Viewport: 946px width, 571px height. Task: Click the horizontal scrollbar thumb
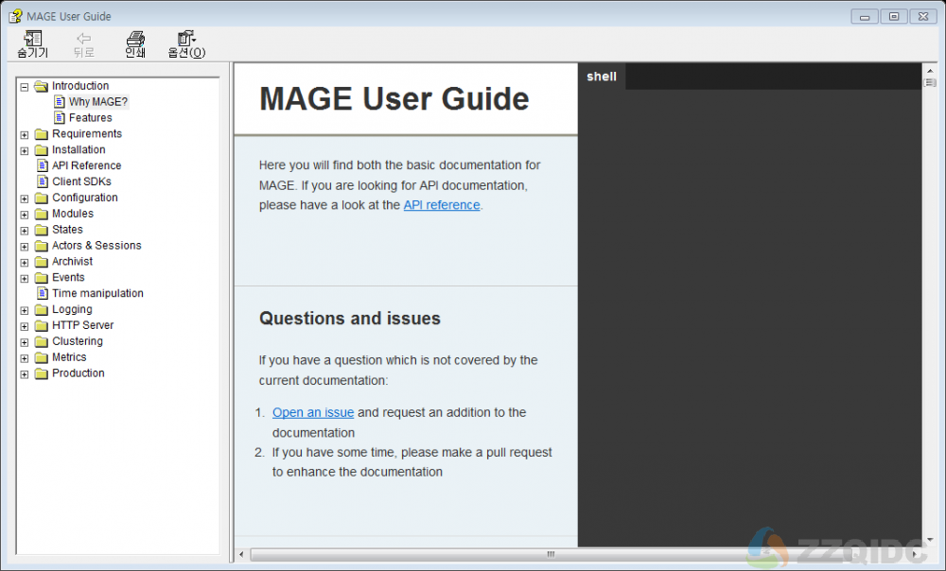tap(551, 554)
